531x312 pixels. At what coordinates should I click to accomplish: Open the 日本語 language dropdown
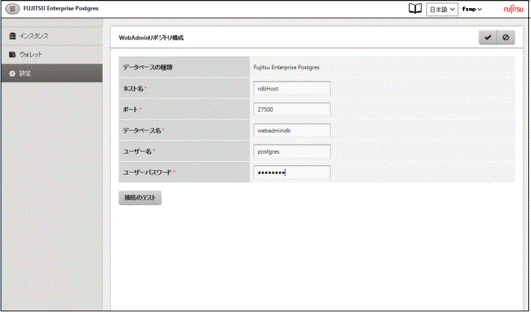point(442,10)
